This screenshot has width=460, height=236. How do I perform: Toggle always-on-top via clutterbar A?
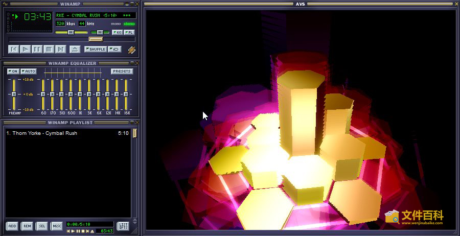pos(8,18)
